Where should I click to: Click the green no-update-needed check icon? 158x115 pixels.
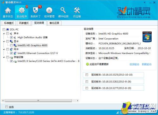tap(87, 64)
